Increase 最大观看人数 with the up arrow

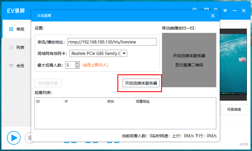(x=77, y=63)
